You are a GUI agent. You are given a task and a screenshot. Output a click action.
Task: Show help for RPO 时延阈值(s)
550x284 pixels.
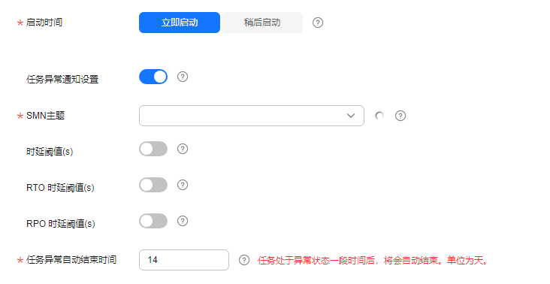tap(183, 221)
